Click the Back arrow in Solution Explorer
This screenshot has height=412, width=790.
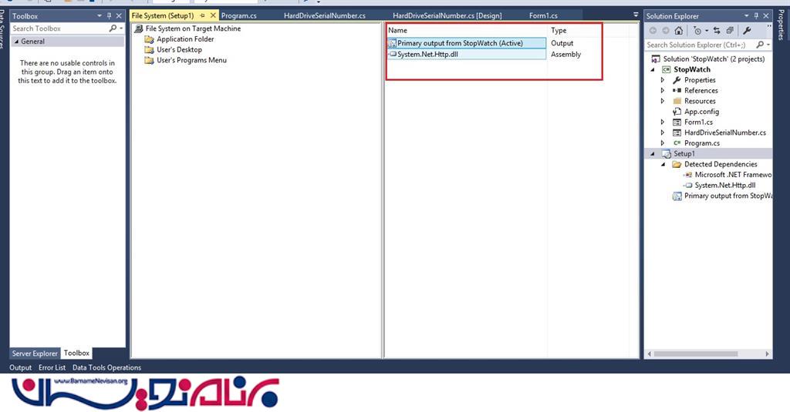click(x=653, y=31)
